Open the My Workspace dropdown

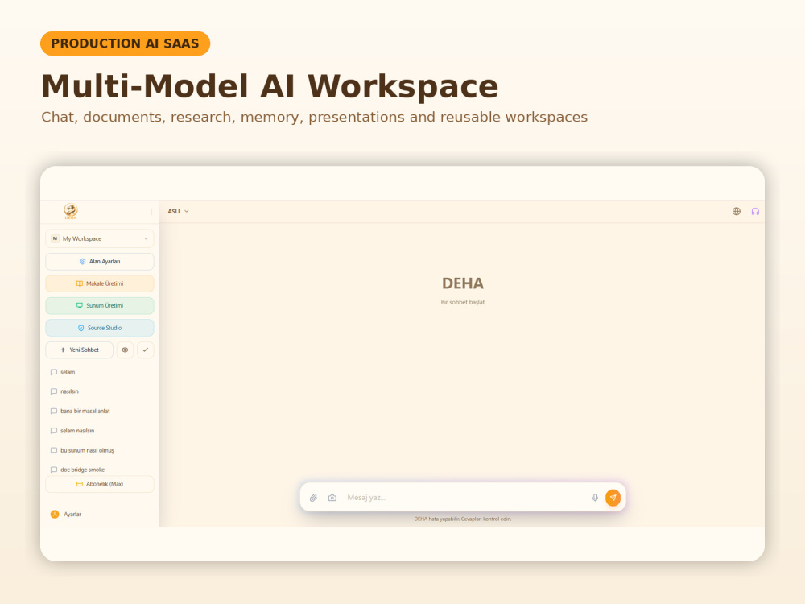pos(100,239)
